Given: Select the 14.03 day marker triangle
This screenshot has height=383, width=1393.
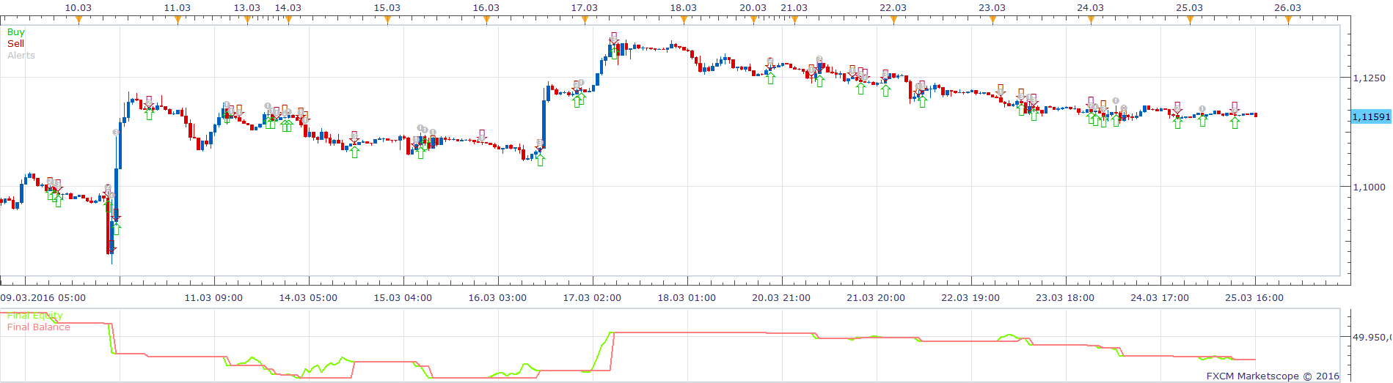Looking at the screenshot, I should (x=288, y=20).
